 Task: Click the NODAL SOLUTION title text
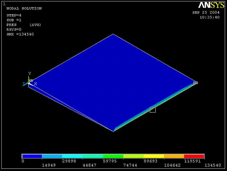24,9
